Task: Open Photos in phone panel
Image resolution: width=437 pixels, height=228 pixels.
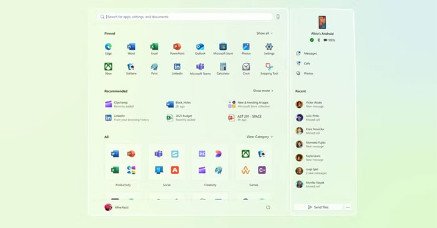Action: 305,74
